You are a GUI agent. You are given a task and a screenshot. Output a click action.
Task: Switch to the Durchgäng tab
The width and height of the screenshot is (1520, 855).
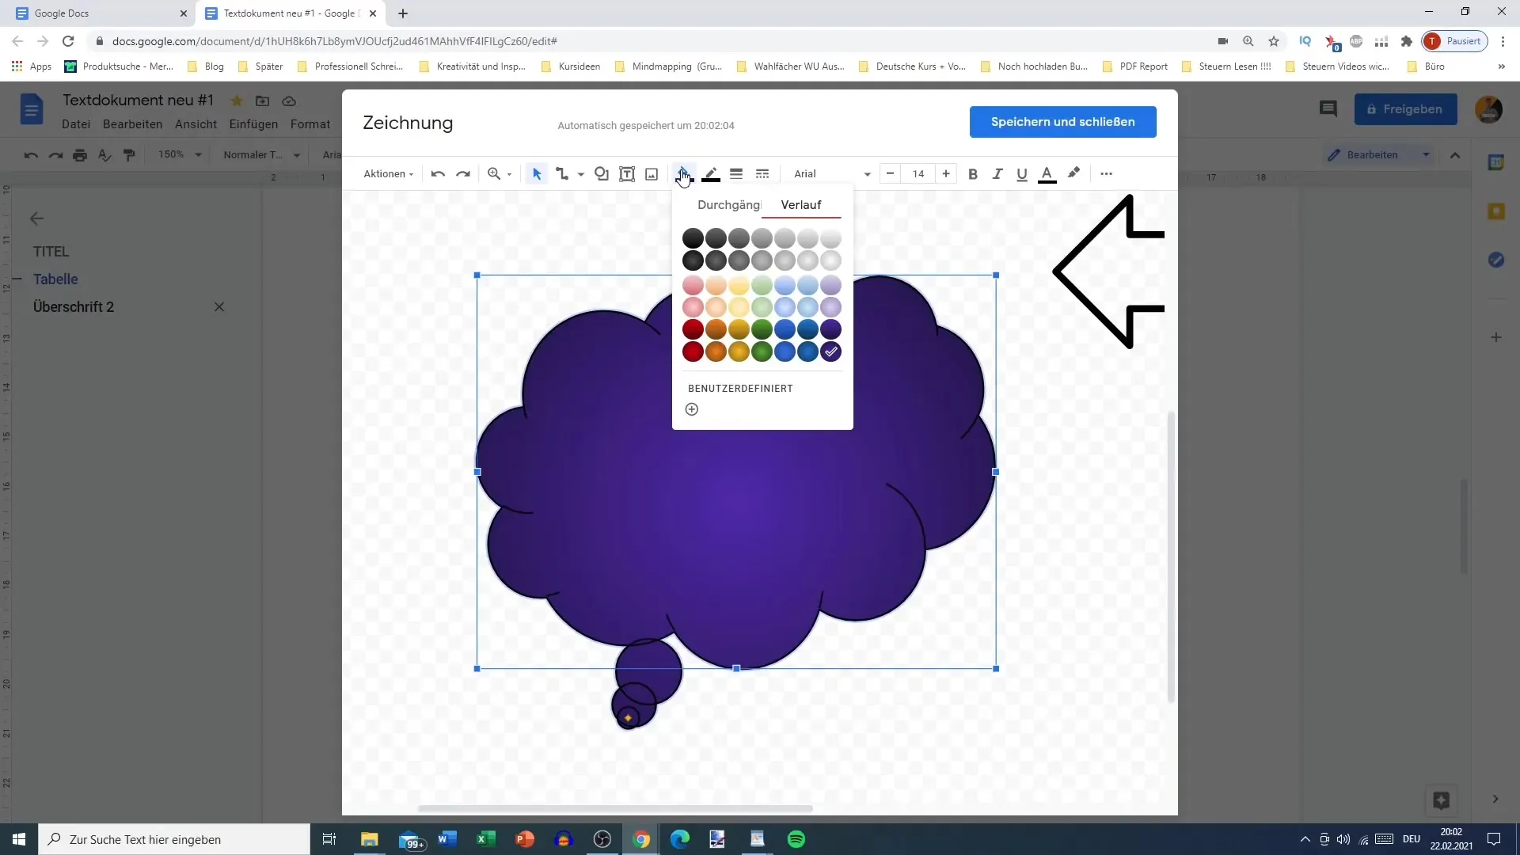coord(728,204)
